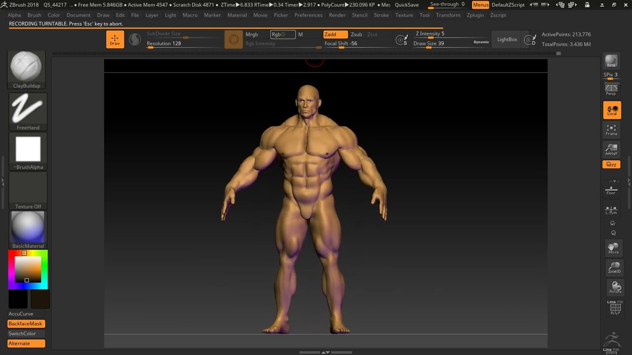Click the Move canvas button
This screenshot has height=355, width=632.
coord(614,248)
